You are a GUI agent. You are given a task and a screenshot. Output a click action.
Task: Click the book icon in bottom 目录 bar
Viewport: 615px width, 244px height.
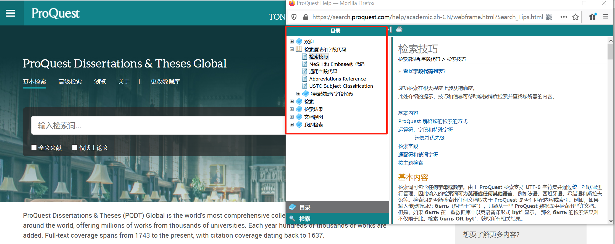[292, 207]
